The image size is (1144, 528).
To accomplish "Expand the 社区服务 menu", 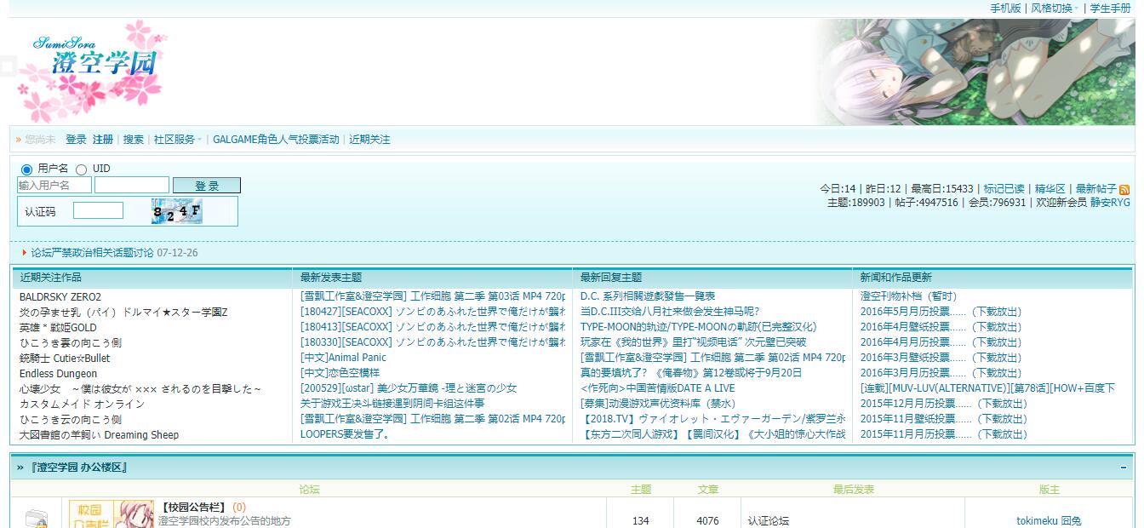I will [x=177, y=140].
